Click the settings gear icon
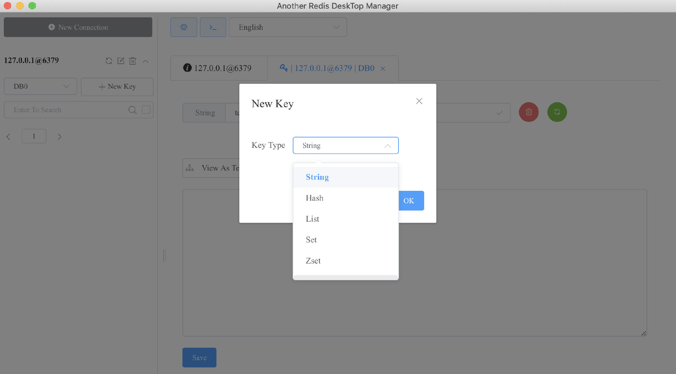This screenshot has width=676, height=374. tap(184, 27)
